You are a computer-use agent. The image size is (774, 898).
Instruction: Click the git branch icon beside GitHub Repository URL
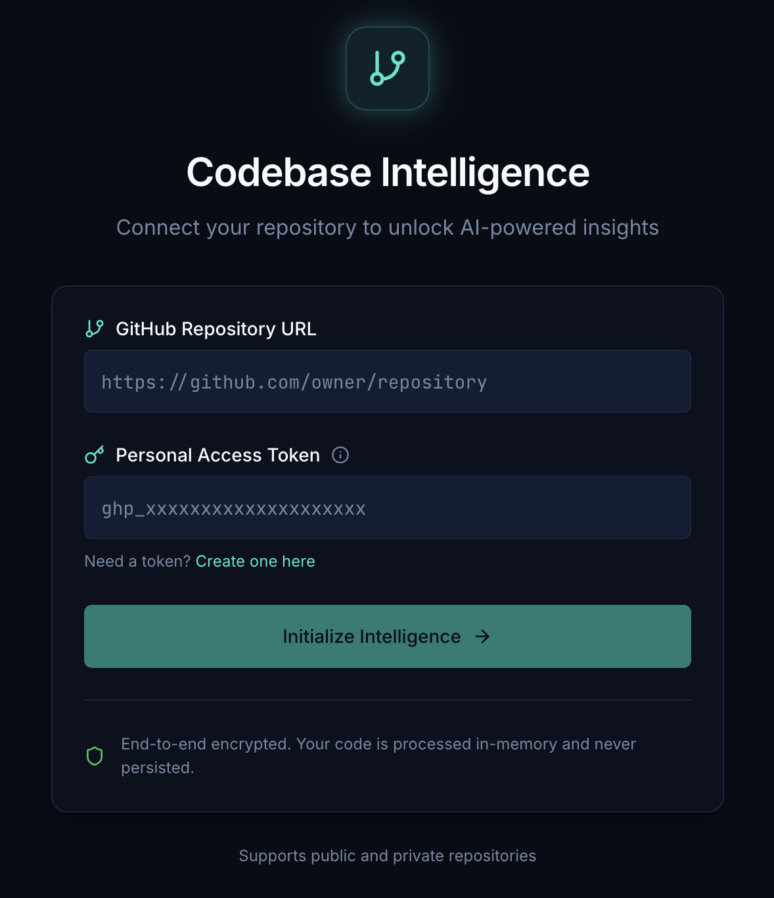[x=95, y=328]
